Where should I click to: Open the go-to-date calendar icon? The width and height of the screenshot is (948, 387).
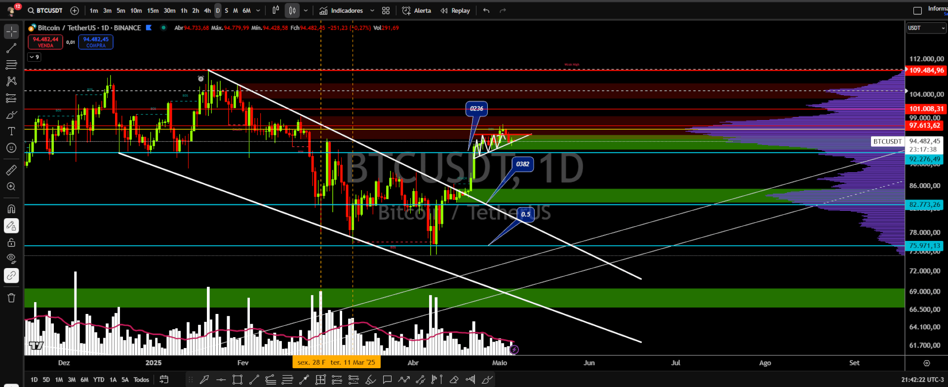(164, 380)
